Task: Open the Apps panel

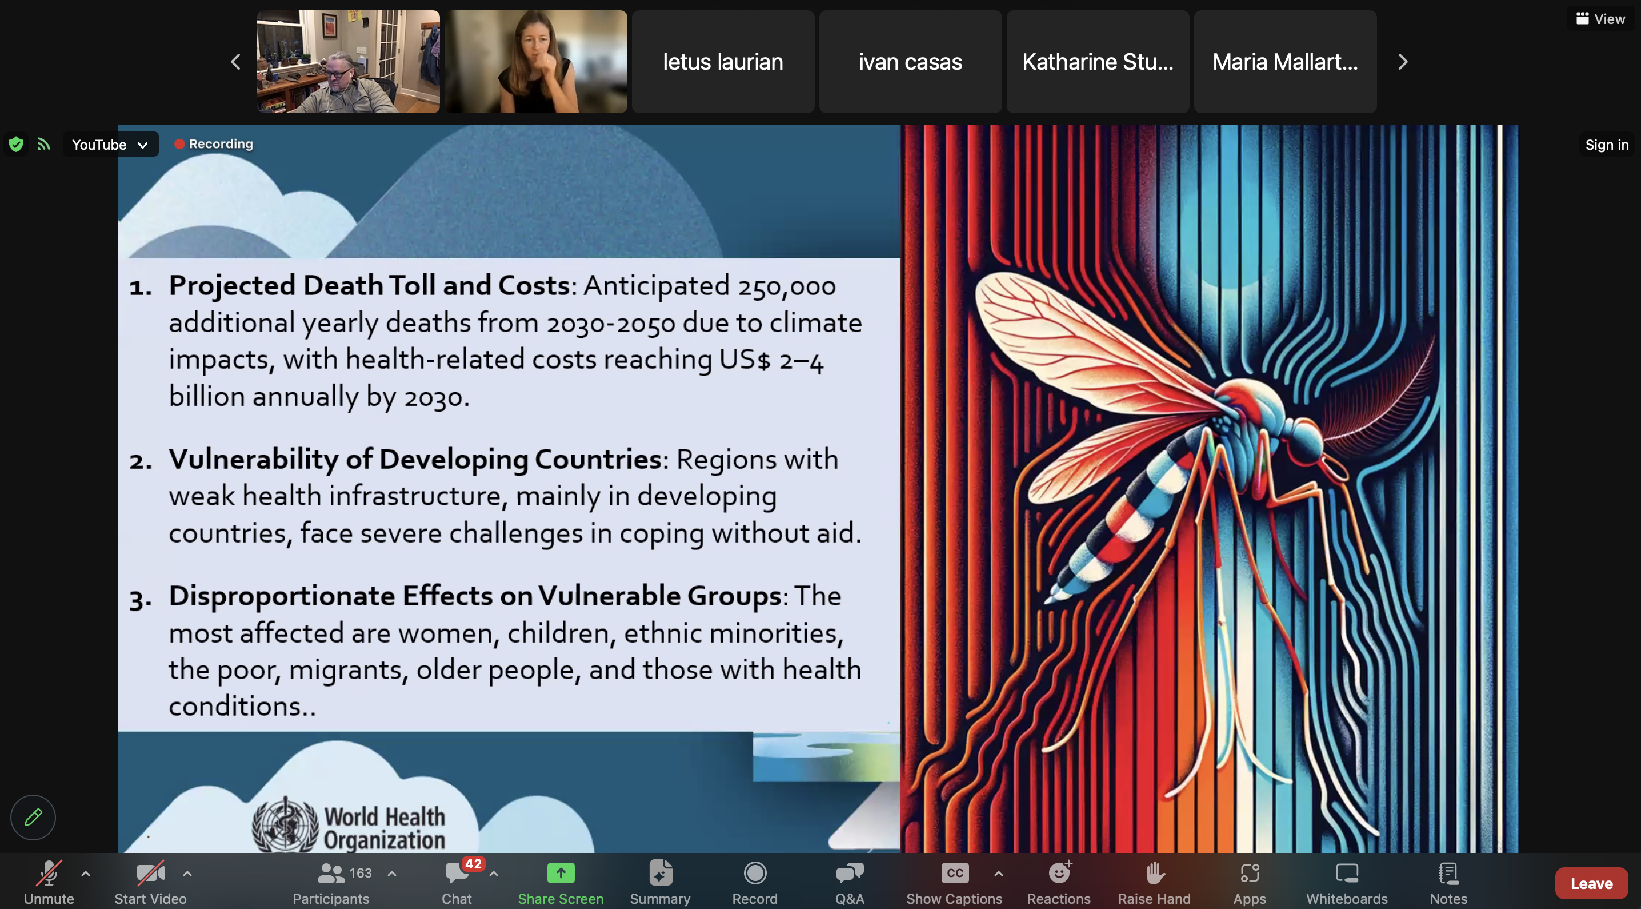Action: click(1249, 882)
